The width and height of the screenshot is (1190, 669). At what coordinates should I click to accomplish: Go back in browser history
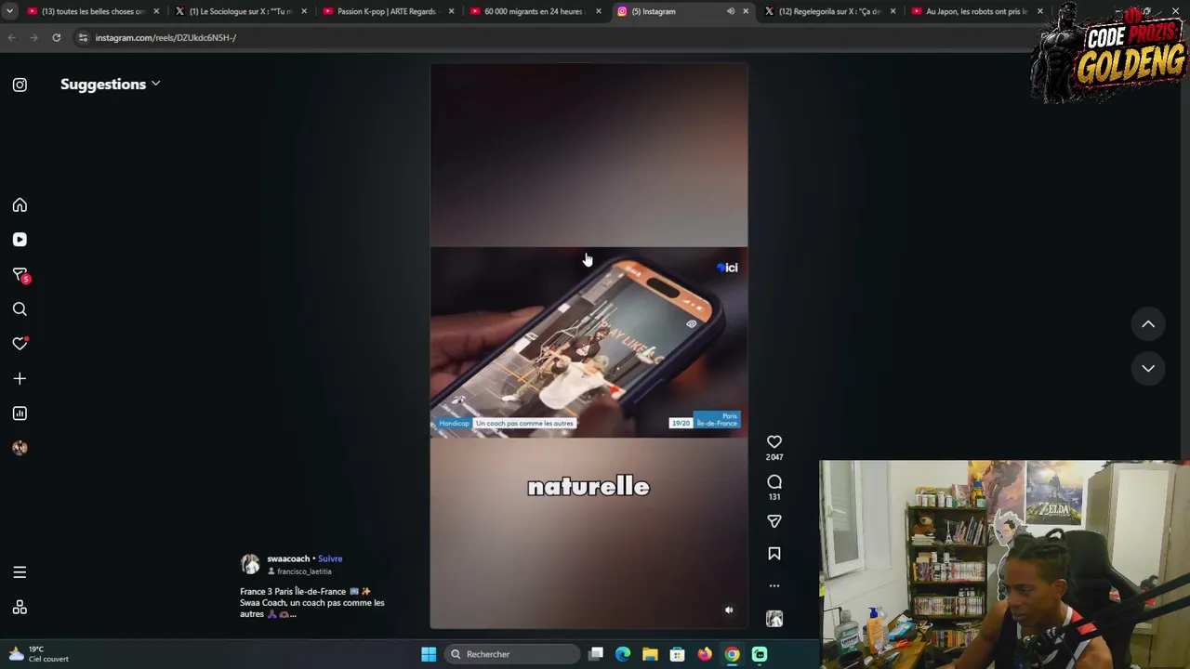11,38
